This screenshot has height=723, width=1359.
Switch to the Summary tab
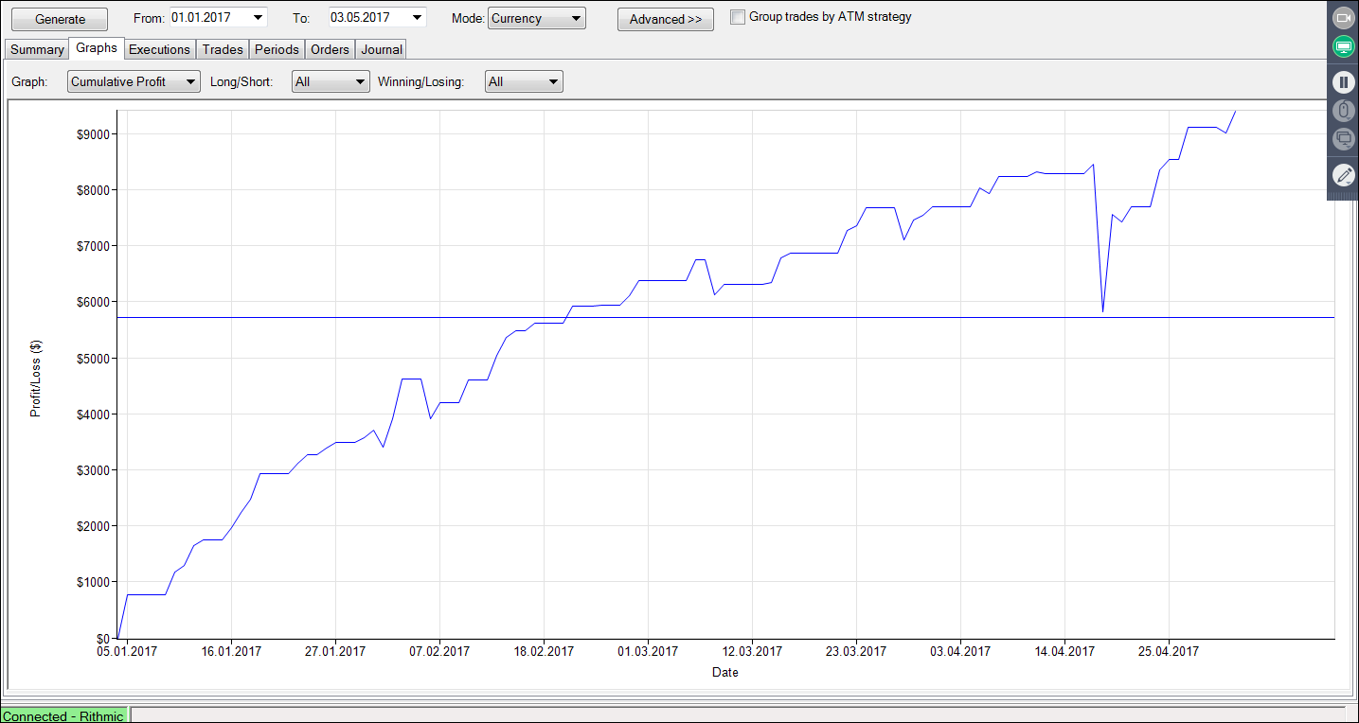(x=37, y=49)
